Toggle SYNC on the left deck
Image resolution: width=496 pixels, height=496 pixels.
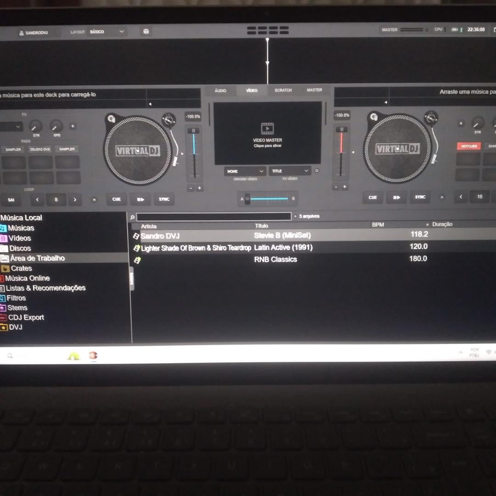pyautogui.click(x=164, y=199)
